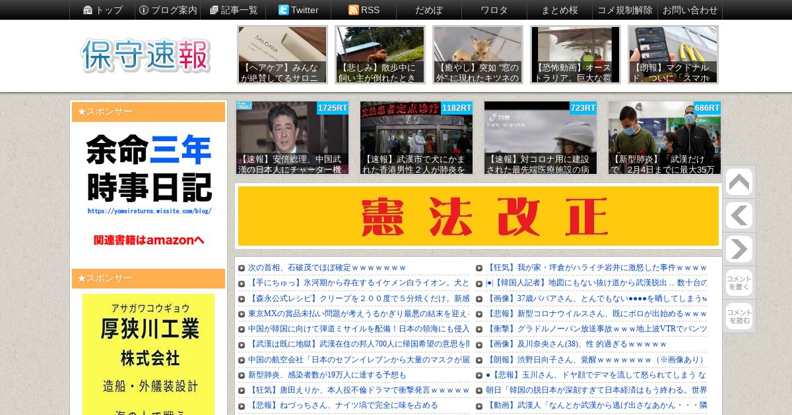The width and height of the screenshot is (792, 415).
Task: Go to ワロタ in top navigation
Action: (494, 10)
